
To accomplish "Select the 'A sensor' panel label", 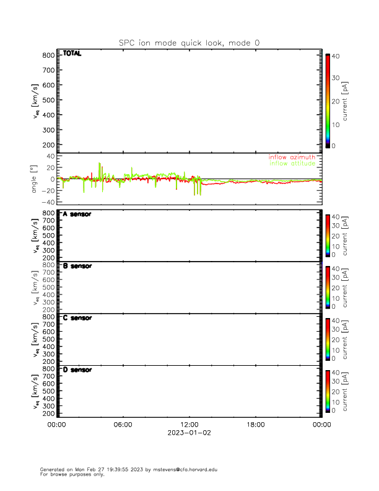I will [x=77, y=214].
